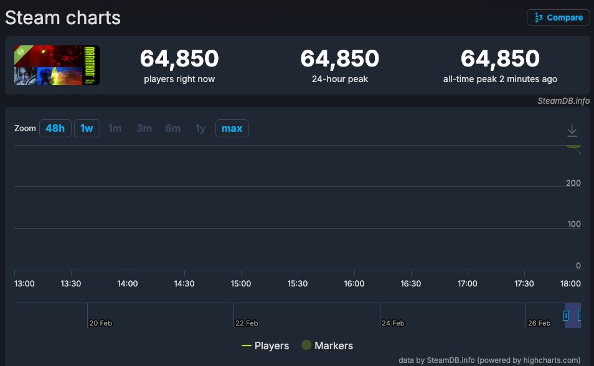Image resolution: width=594 pixels, height=366 pixels.
Task: Toggle the Markers legend series
Action: coord(328,345)
